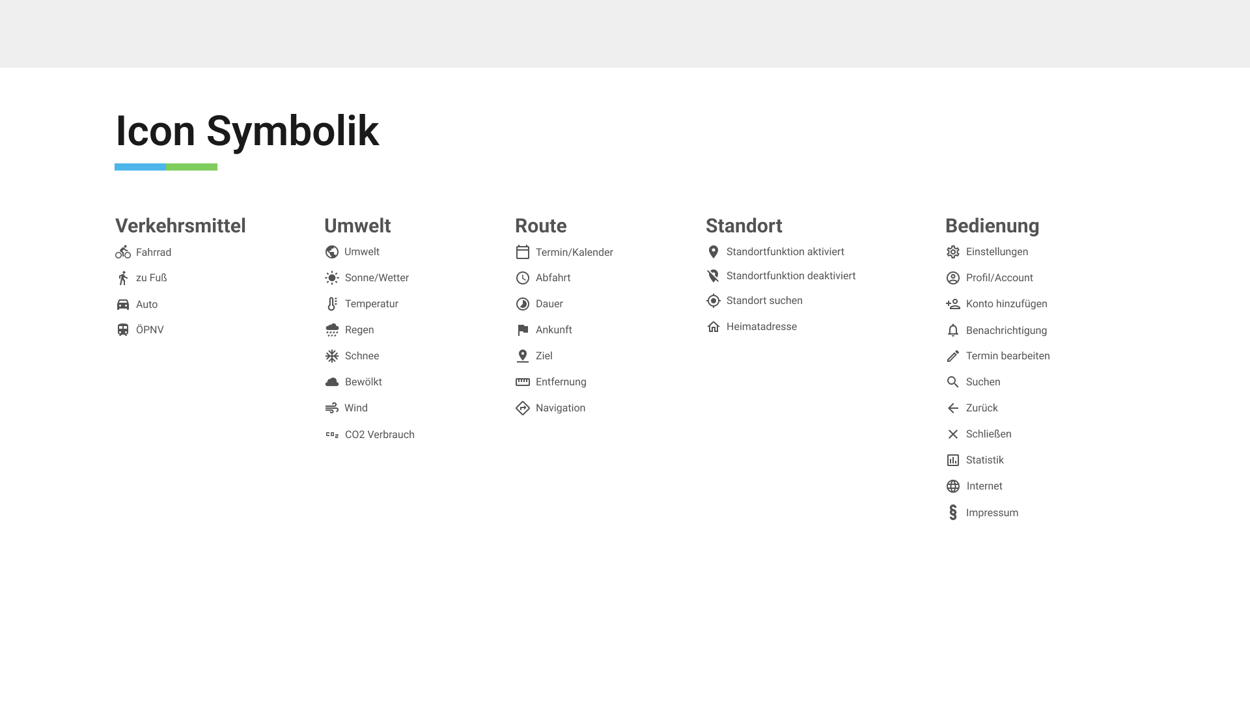Viewport: 1250px width, 703px height.
Task: Click the Statistik text label
Action: tap(985, 460)
